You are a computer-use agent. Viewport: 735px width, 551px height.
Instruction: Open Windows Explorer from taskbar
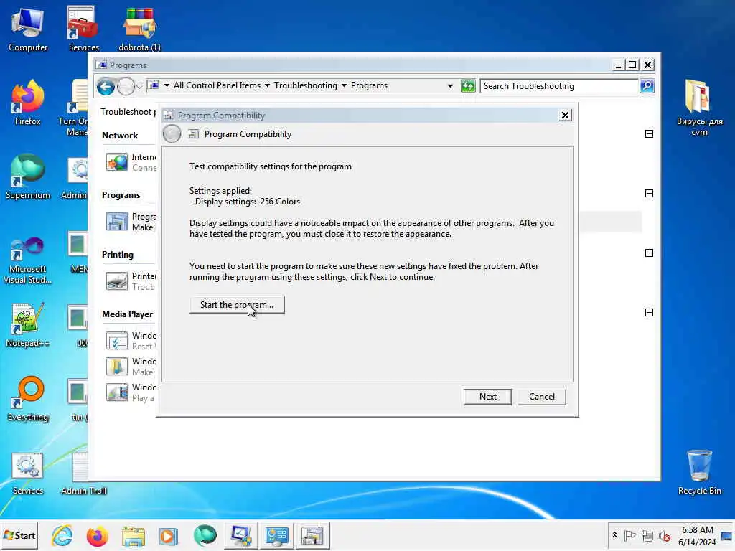tap(133, 535)
